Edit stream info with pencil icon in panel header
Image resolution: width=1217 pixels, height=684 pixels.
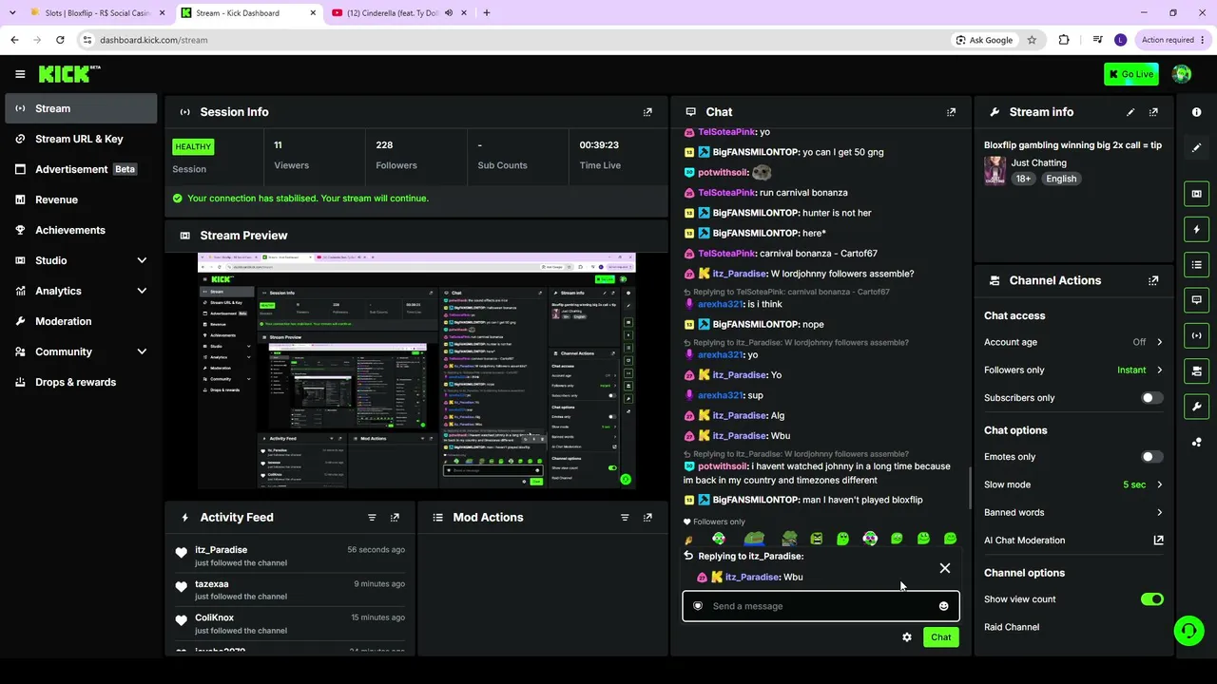(x=1130, y=112)
